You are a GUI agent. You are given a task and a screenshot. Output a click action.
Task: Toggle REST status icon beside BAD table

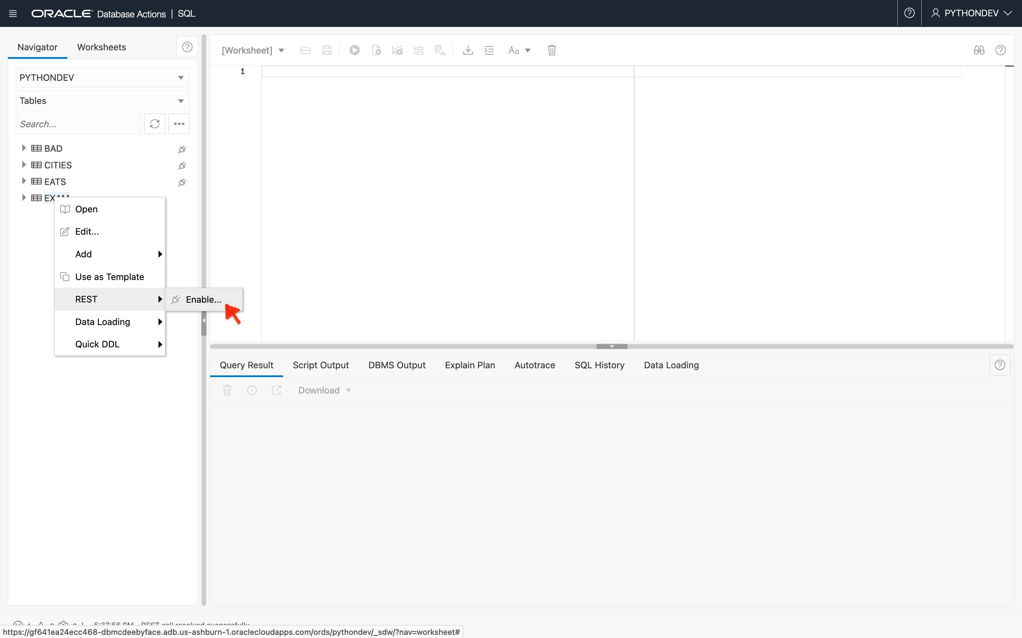click(182, 149)
